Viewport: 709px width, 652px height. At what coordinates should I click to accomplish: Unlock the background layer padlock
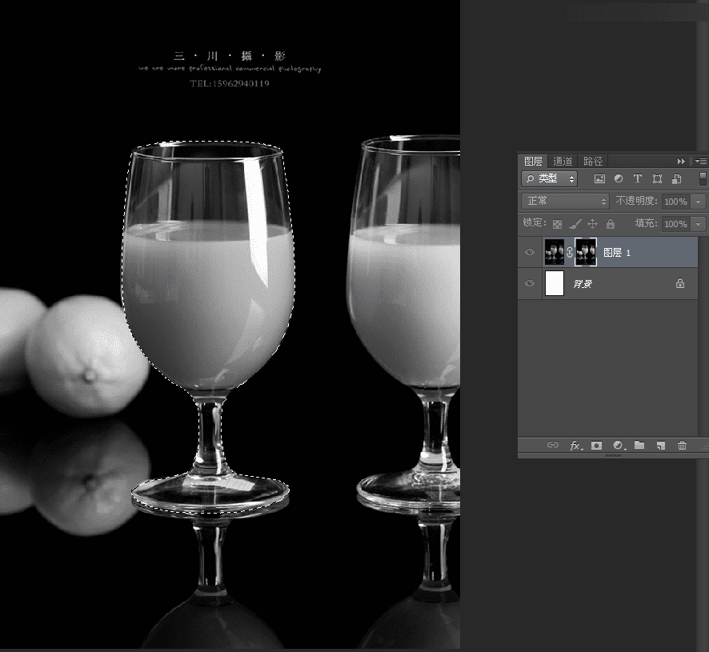679,283
